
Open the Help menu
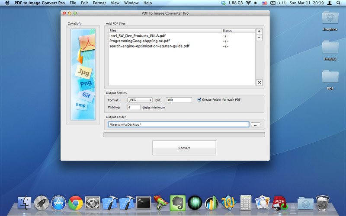(147, 3)
